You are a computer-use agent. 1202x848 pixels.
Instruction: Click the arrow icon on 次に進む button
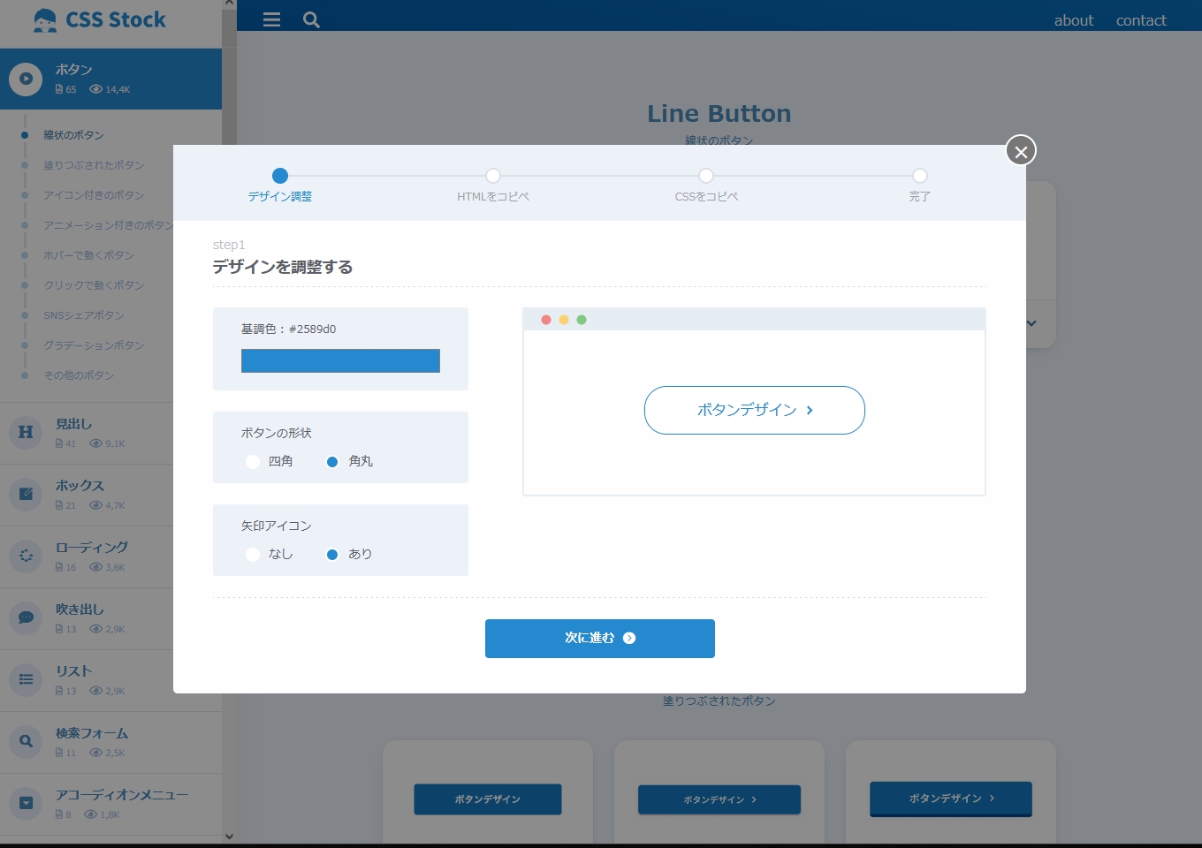pos(629,638)
